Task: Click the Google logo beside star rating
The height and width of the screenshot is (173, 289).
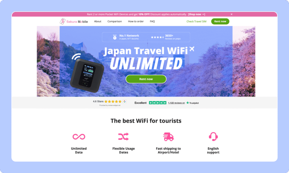Action: click(124, 101)
